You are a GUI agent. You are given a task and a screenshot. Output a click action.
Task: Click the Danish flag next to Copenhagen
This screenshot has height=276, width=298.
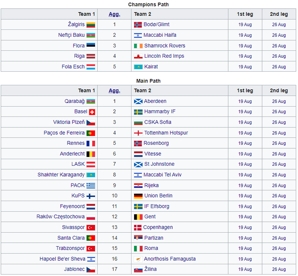click(138, 227)
